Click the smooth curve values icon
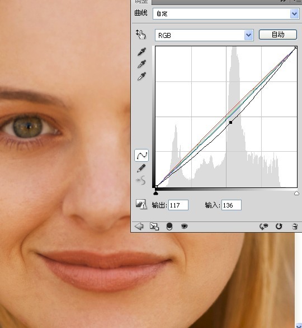Image resolution: width=302 pixels, height=328 pixels. click(x=141, y=180)
